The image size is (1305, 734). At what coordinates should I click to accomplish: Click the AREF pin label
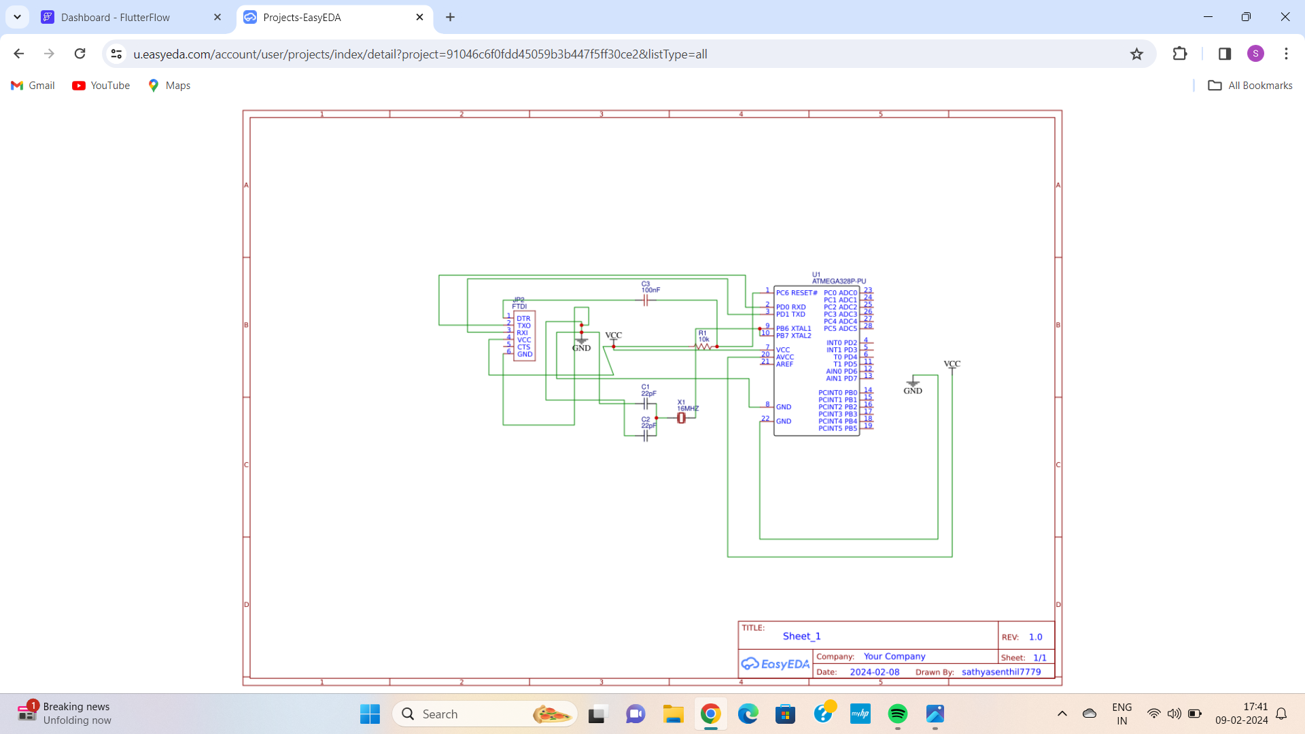point(784,364)
